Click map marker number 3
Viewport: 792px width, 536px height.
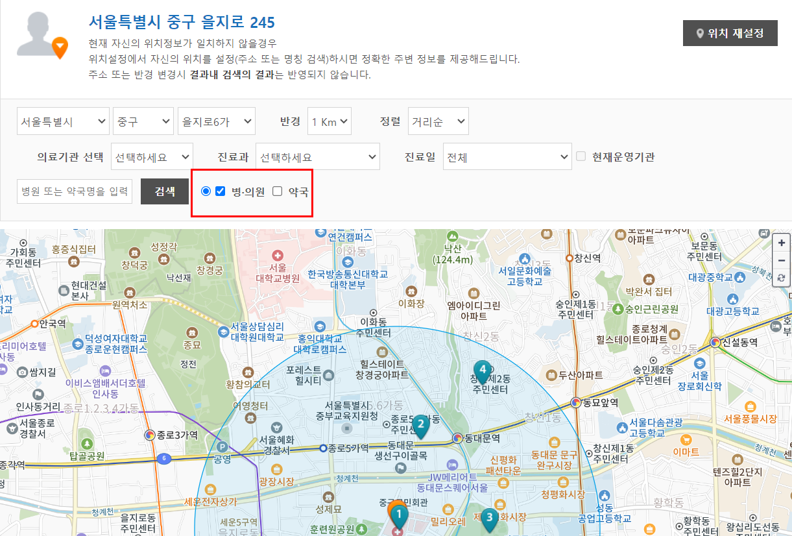point(489,520)
